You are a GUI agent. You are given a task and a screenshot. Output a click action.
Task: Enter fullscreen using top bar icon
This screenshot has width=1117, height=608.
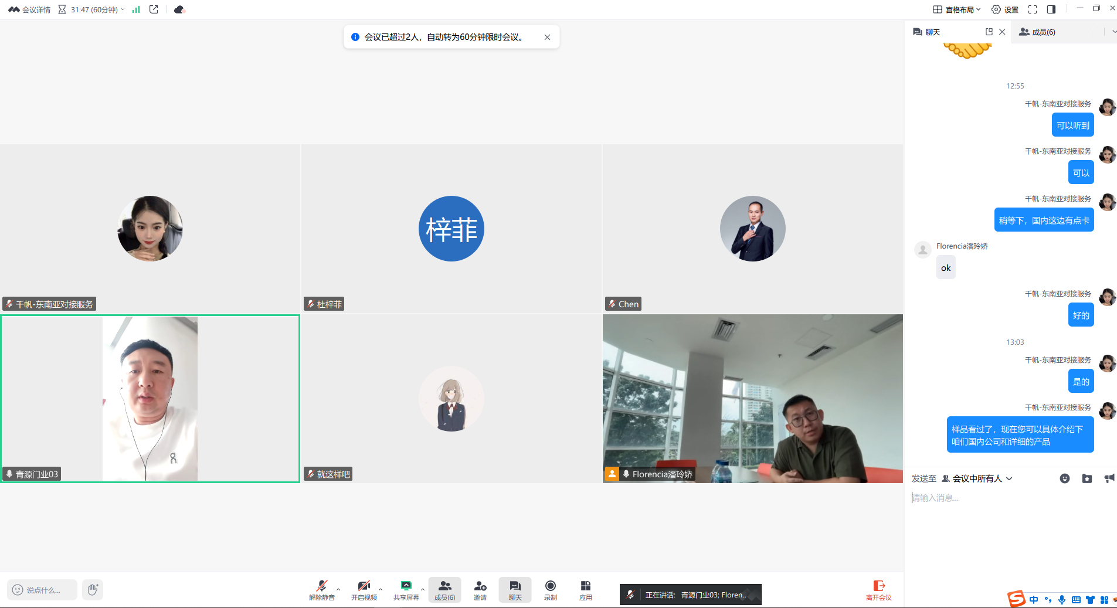(x=1033, y=9)
